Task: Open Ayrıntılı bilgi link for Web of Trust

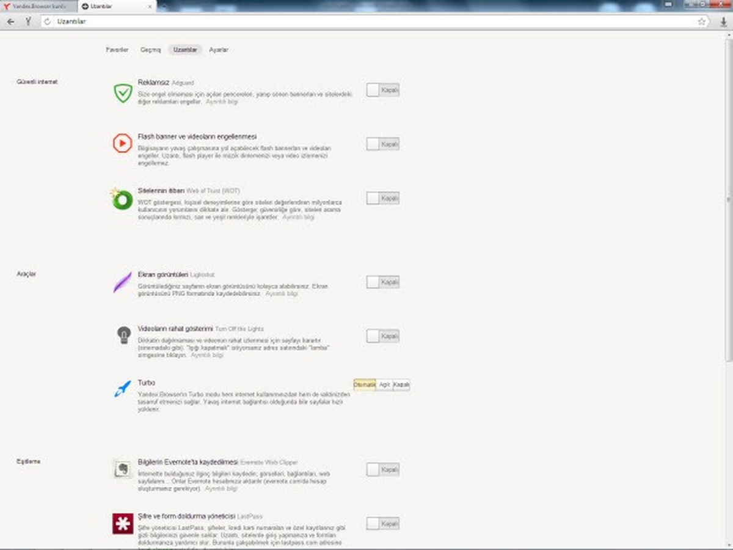Action: [298, 217]
